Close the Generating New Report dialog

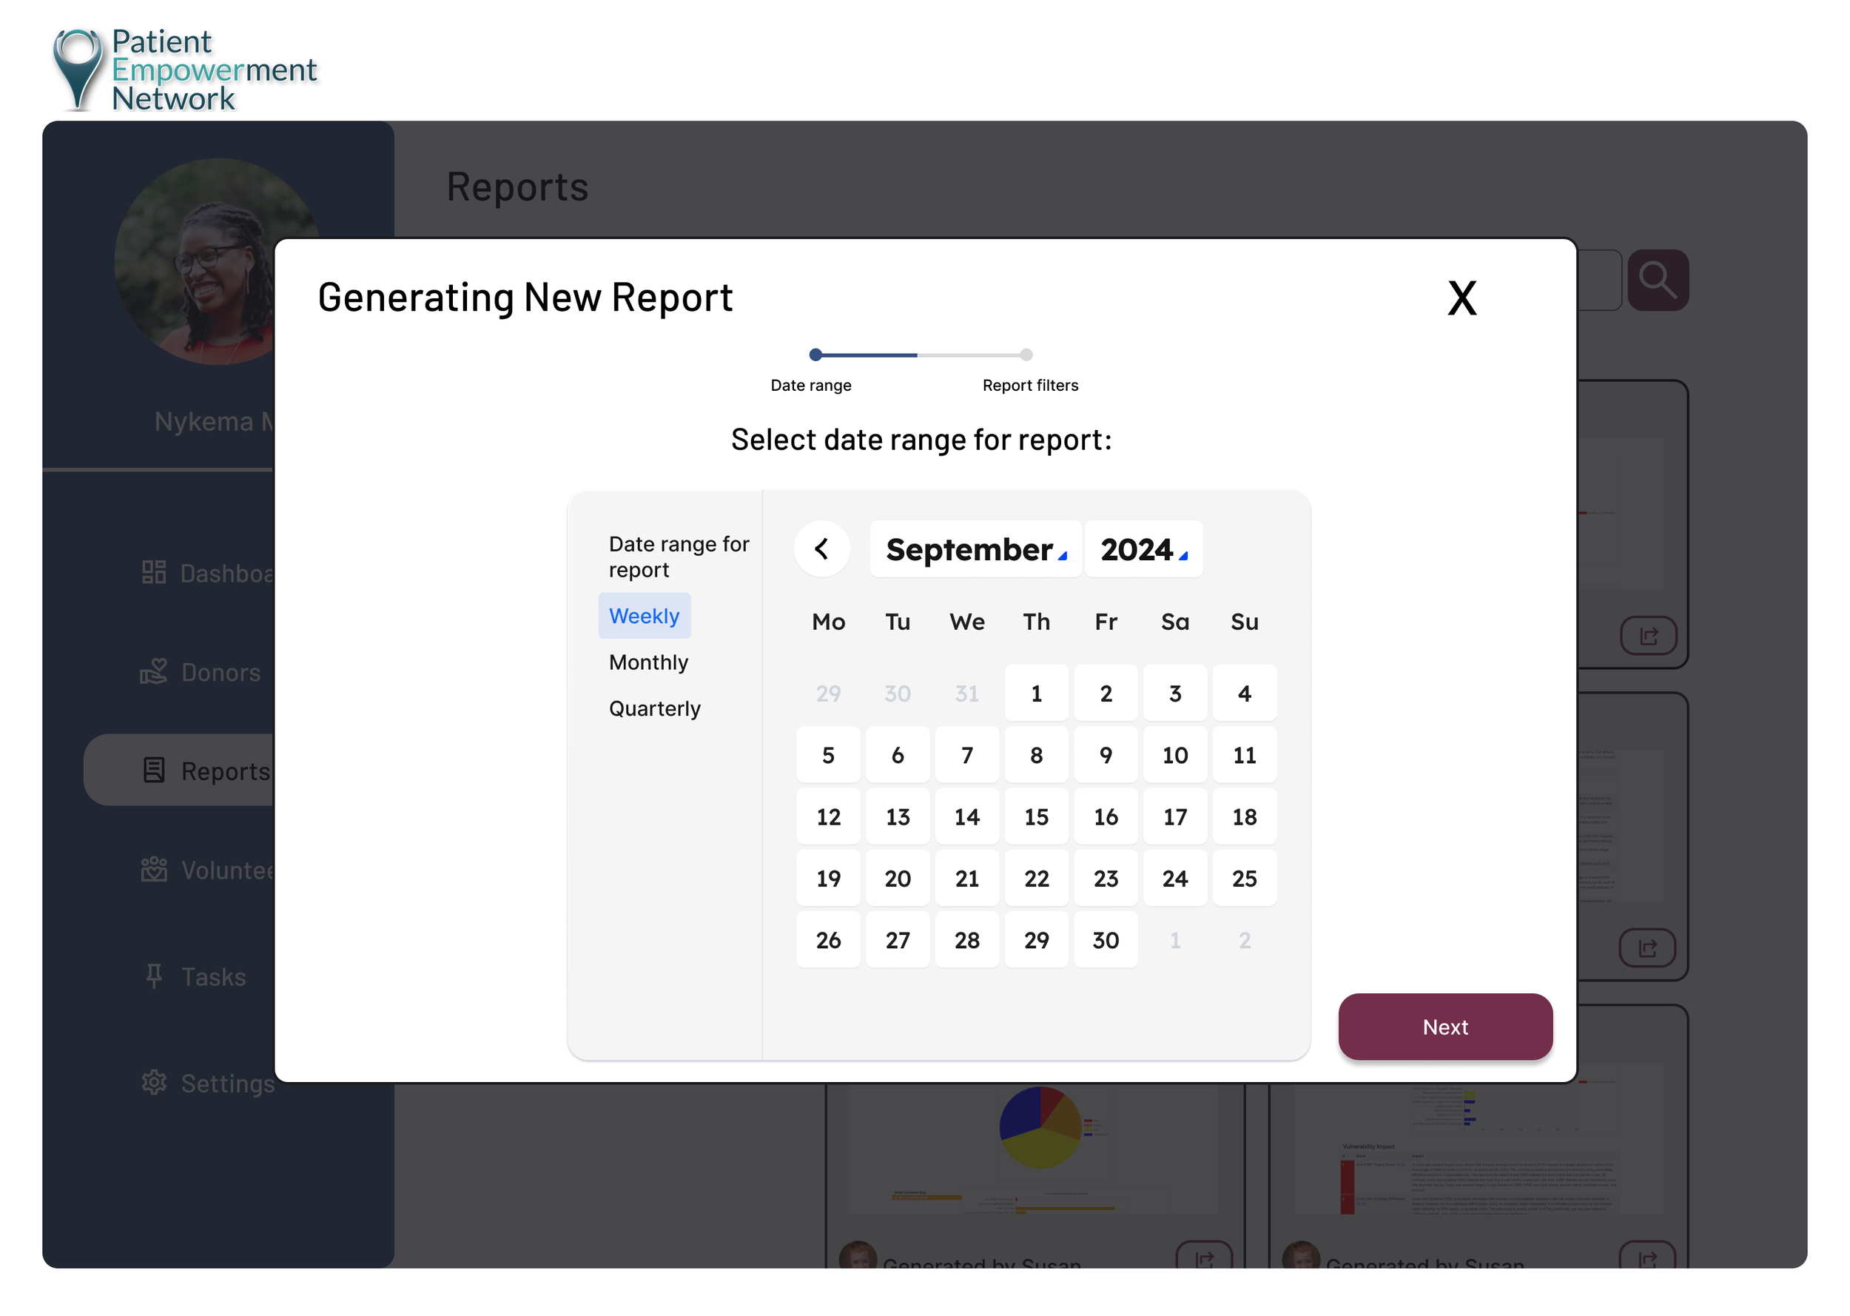(1461, 298)
